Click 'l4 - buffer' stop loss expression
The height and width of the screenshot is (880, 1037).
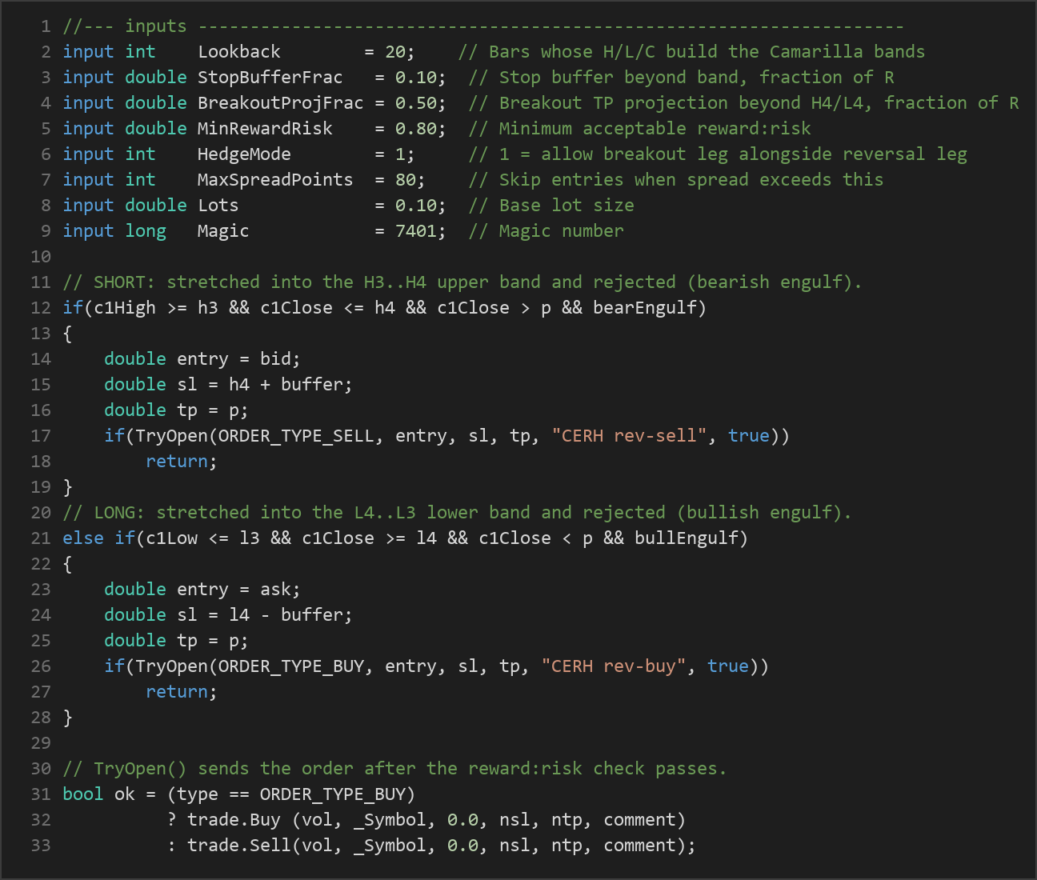[x=286, y=615]
